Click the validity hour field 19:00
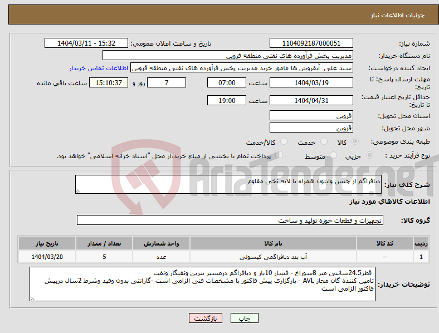 [227, 100]
